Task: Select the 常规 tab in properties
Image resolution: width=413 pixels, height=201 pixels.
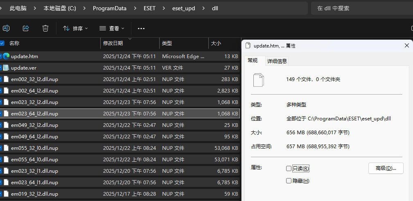Action: (253, 61)
